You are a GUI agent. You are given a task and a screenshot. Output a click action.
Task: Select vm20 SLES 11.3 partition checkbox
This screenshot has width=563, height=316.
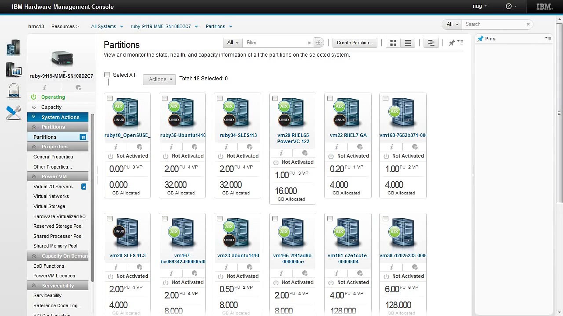pyautogui.click(x=110, y=219)
